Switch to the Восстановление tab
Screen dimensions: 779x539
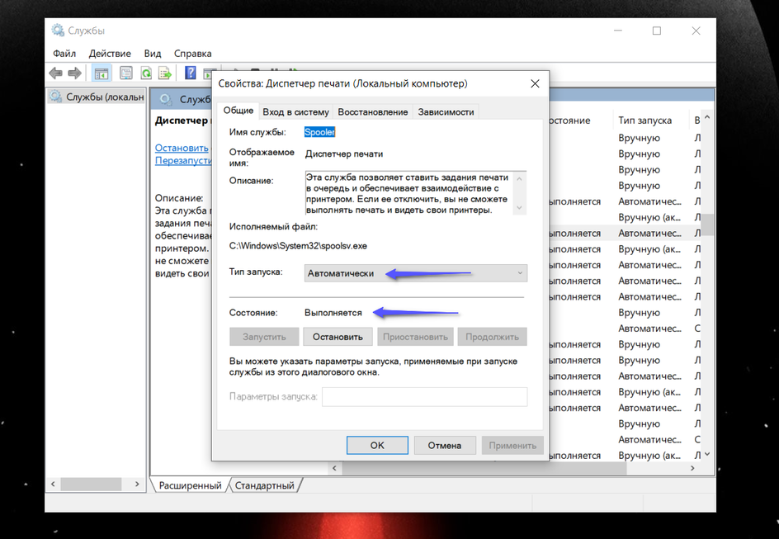pyautogui.click(x=373, y=112)
